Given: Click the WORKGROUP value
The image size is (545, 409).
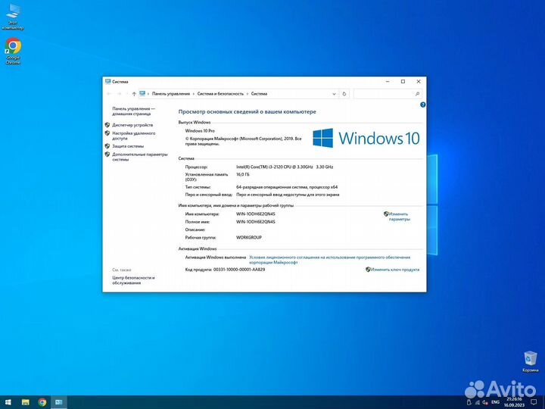Looking at the screenshot, I should pyautogui.click(x=249, y=238).
